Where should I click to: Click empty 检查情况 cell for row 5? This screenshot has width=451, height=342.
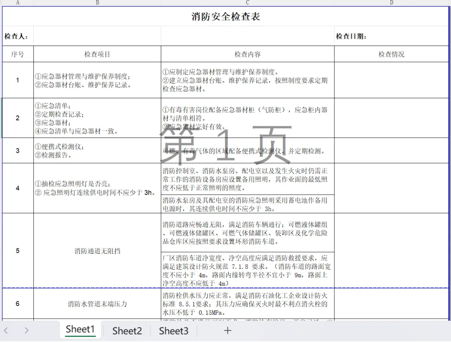[391, 250]
